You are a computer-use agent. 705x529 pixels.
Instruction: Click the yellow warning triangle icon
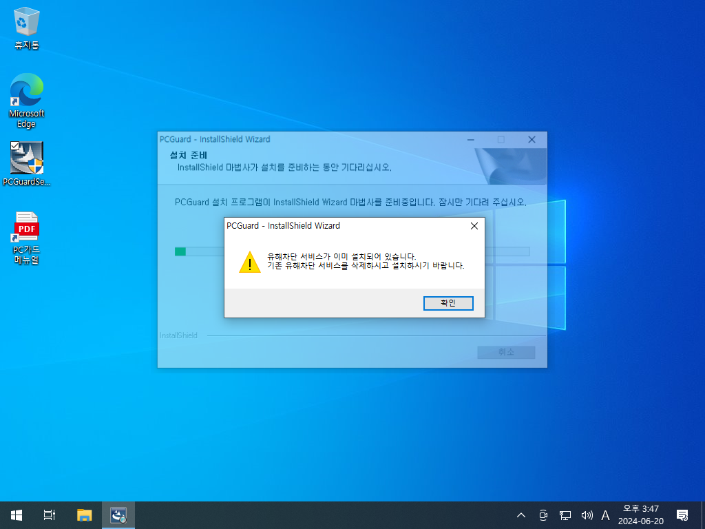click(x=250, y=262)
